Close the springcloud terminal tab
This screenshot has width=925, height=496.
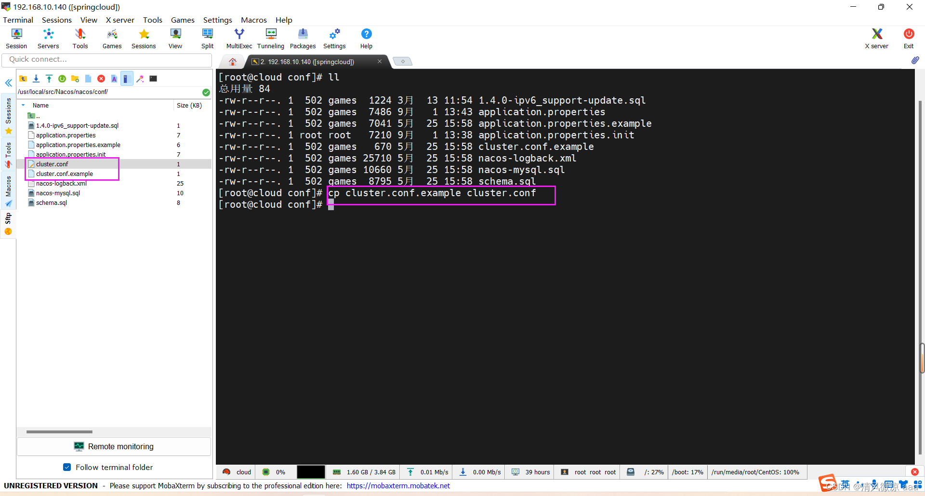coord(380,61)
